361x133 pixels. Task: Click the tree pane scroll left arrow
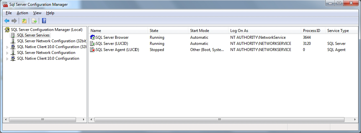(x=6, y=120)
